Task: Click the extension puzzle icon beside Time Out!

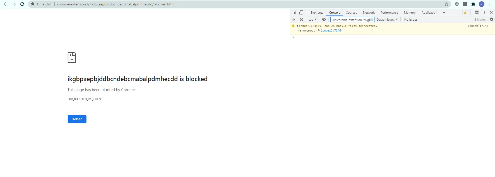Action: point(33,4)
